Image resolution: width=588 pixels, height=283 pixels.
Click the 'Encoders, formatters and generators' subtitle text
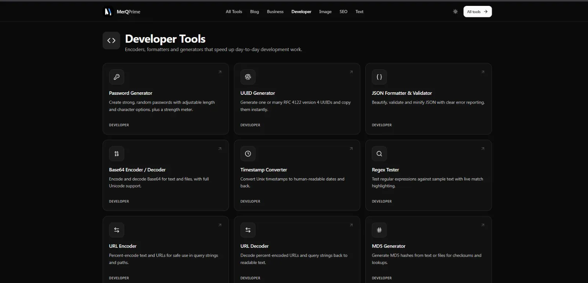pos(214,50)
